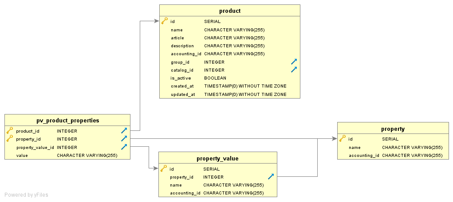Click foreign key arrow on property_value_id row

tap(124, 147)
